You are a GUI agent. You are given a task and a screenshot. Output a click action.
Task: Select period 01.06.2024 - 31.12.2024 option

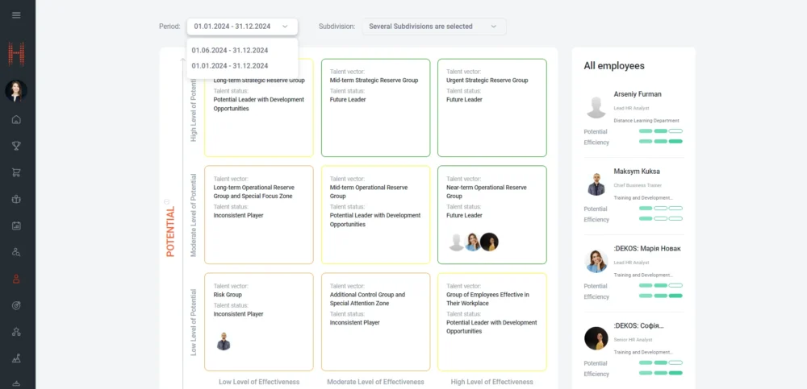pos(230,50)
